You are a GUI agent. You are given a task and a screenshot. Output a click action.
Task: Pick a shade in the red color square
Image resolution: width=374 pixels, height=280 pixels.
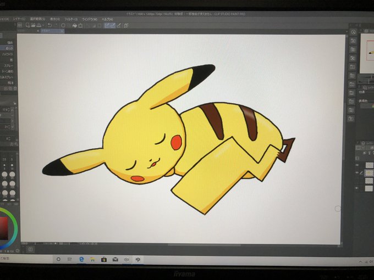[4, 228]
